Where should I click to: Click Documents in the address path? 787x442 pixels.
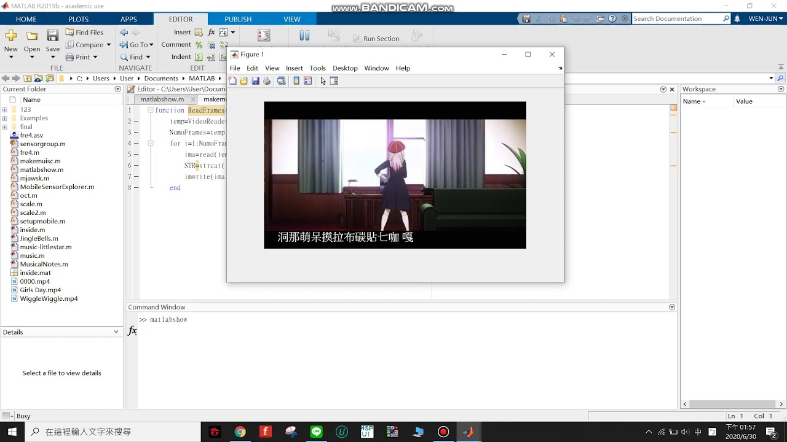pyautogui.click(x=161, y=79)
